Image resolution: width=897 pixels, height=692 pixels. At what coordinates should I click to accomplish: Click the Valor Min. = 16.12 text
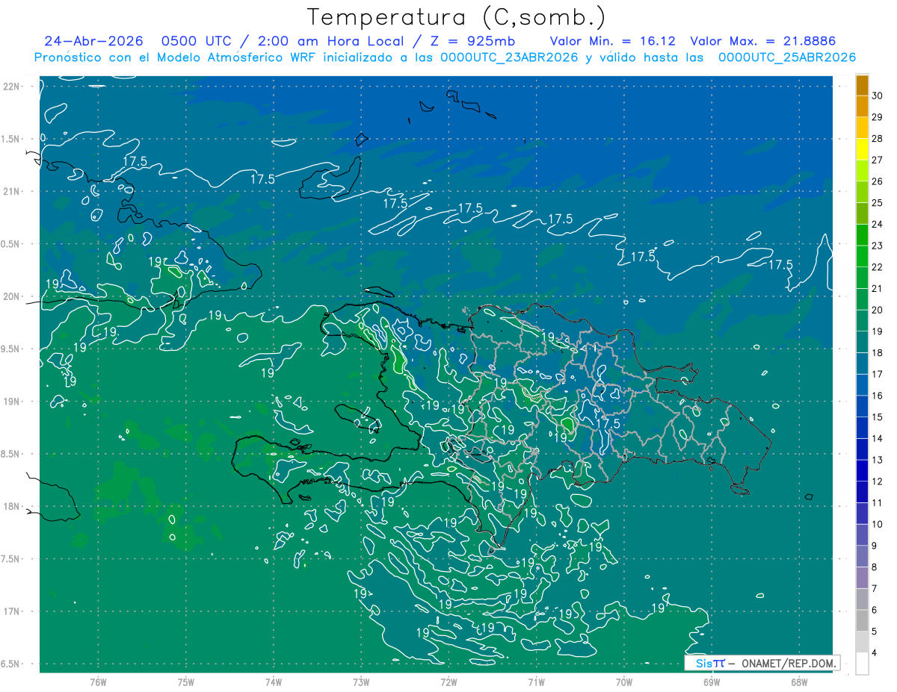point(614,41)
